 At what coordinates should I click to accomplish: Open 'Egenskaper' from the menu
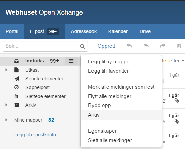coord(121,131)
